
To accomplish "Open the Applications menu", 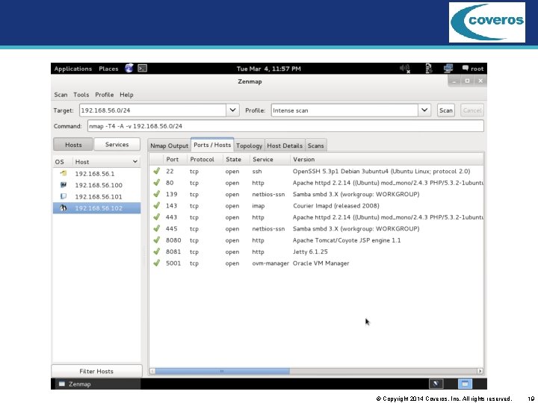I will pos(73,69).
